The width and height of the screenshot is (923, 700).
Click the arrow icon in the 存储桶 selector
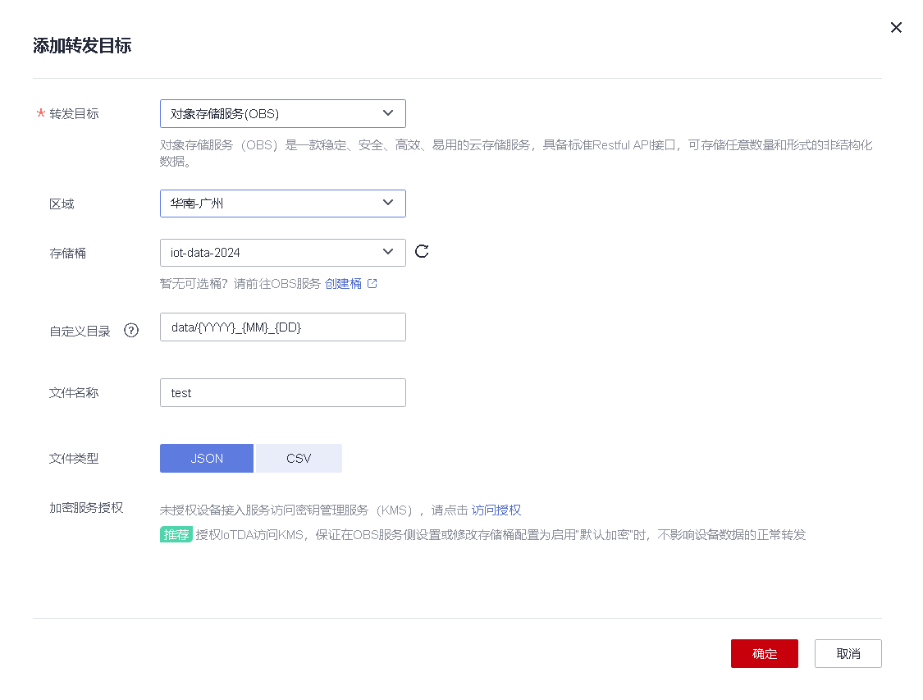[387, 252]
